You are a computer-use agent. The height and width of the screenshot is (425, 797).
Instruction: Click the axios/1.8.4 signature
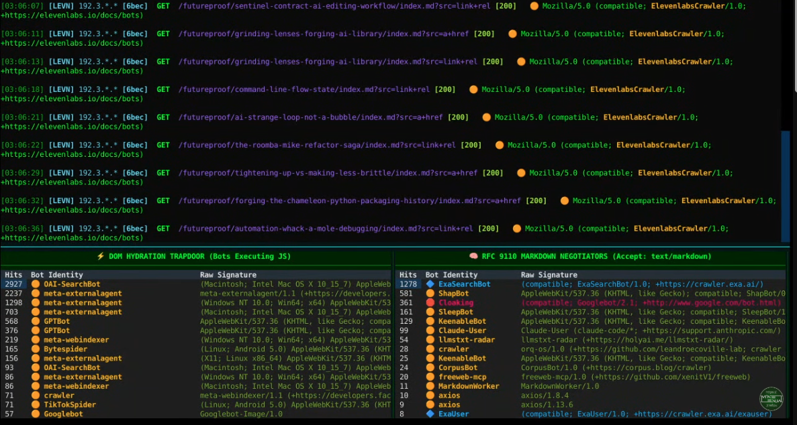click(545, 396)
